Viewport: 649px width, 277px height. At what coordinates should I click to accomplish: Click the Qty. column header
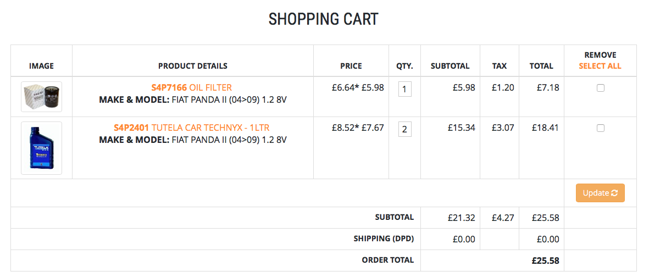(405, 67)
